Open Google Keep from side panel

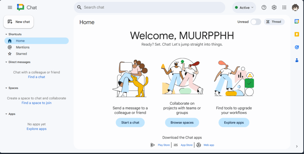(297, 34)
